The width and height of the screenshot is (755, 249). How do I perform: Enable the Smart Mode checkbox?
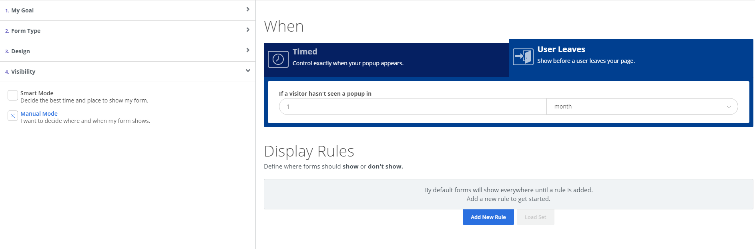tap(13, 95)
